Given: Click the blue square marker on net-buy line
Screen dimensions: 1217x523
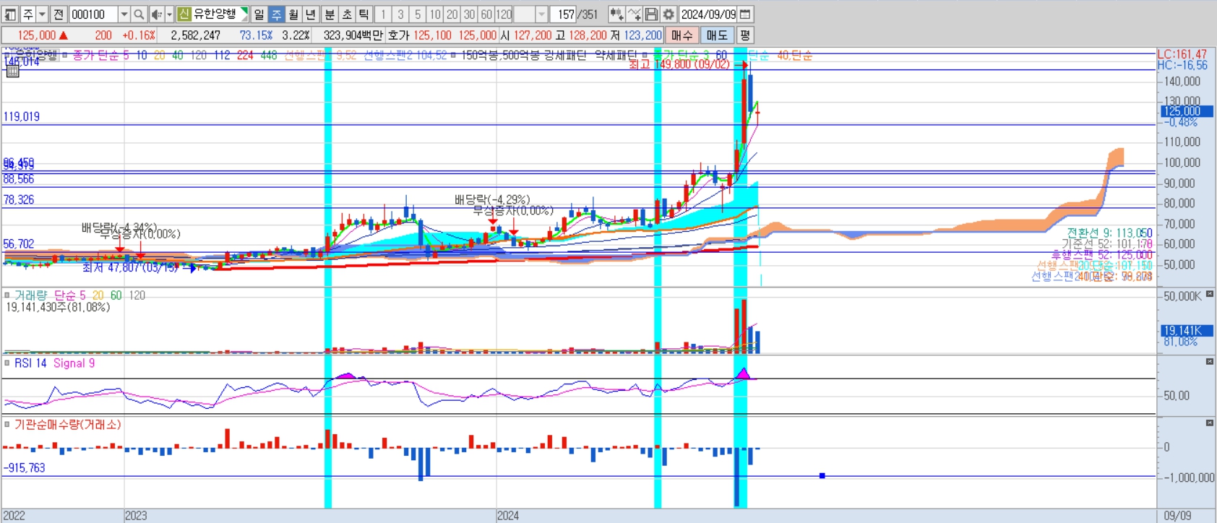Looking at the screenshot, I should click(x=822, y=475).
